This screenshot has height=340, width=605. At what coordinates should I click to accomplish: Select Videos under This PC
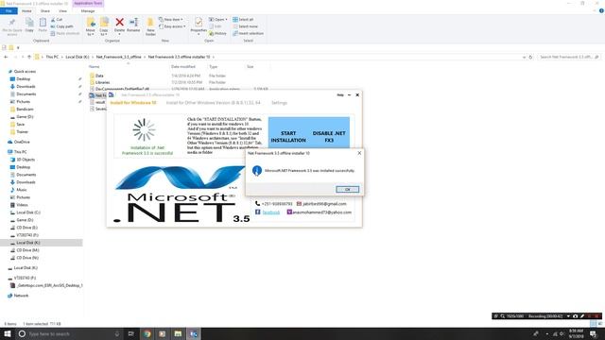[22, 205]
